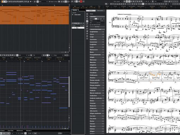Screen dimensions: 180x135
Task: Select Allegretto tempo preset
Action: (97, 108)
